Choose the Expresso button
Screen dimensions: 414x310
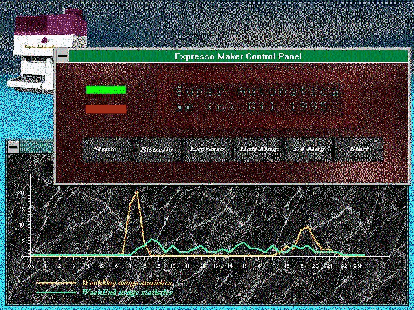[x=207, y=149]
